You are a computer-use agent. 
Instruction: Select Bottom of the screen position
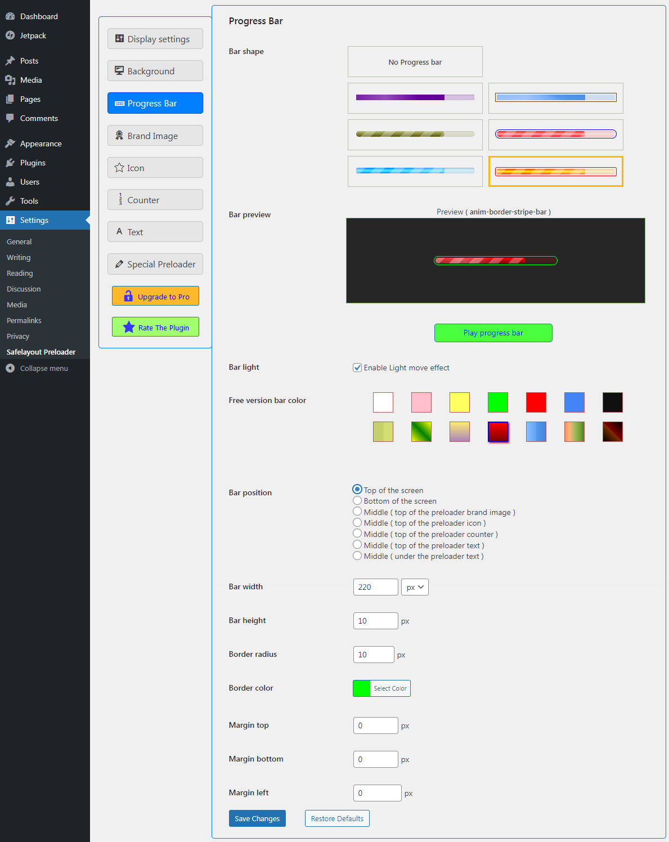point(357,500)
